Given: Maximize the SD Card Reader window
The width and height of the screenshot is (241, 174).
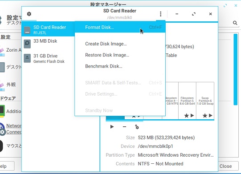Looking at the screenshot, I should point(194,14).
